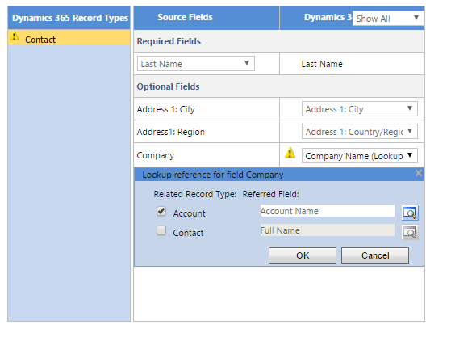The image size is (451, 346).
Task: Click the warning icon next to Company Name lookup
Action: [x=290, y=153]
